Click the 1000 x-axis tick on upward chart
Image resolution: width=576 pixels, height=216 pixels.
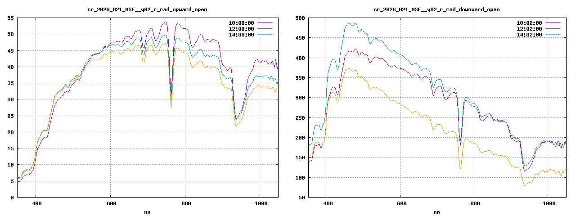259,203
